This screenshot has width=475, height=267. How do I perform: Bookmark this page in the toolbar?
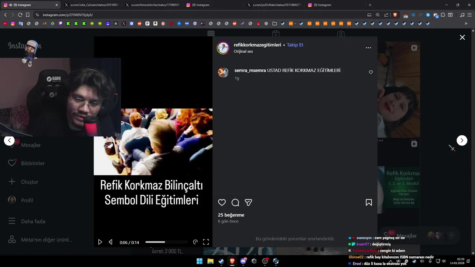[x=27, y=15]
